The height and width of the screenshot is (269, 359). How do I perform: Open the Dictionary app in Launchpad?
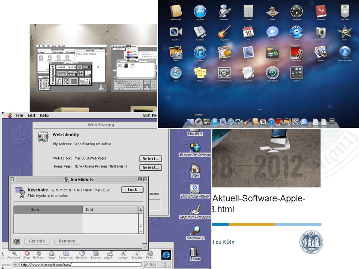click(321, 12)
